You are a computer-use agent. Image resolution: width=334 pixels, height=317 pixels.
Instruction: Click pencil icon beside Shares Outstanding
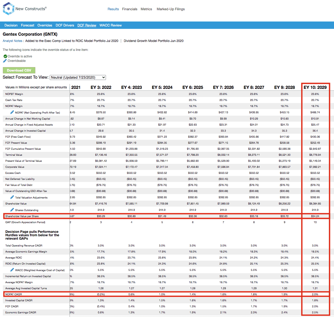(x=12, y=210)
